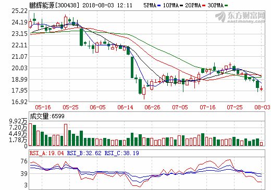The width and height of the screenshot is (271, 190).
Task: Click the black 10PMA legend color marker
Action: click(181, 6)
